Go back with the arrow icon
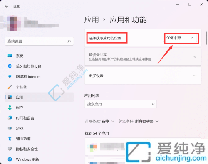Viewport: 208px width, 164px height. 7,7
